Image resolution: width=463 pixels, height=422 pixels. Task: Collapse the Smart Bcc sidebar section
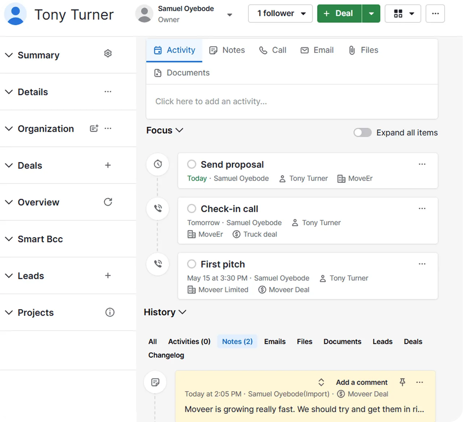coord(9,239)
